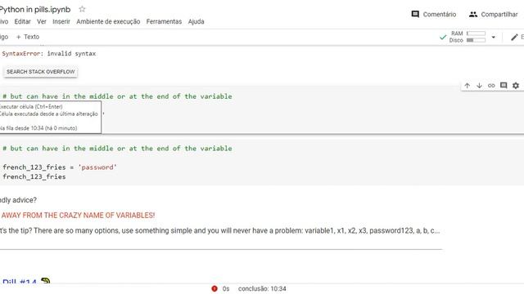Open the Ver menu
The width and height of the screenshot is (524, 294).
(42, 22)
